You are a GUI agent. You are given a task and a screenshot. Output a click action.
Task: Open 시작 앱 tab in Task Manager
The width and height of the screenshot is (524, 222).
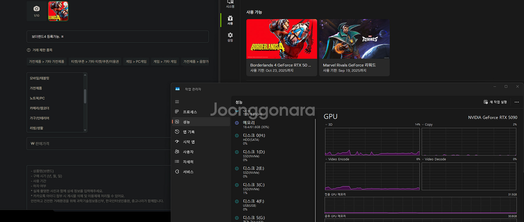[201, 142]
